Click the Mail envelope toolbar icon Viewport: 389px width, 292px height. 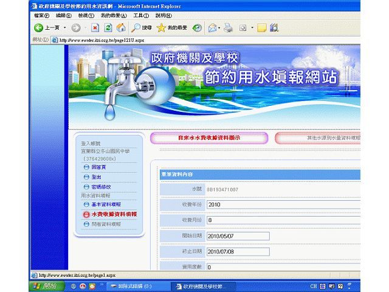coord(212,28)
